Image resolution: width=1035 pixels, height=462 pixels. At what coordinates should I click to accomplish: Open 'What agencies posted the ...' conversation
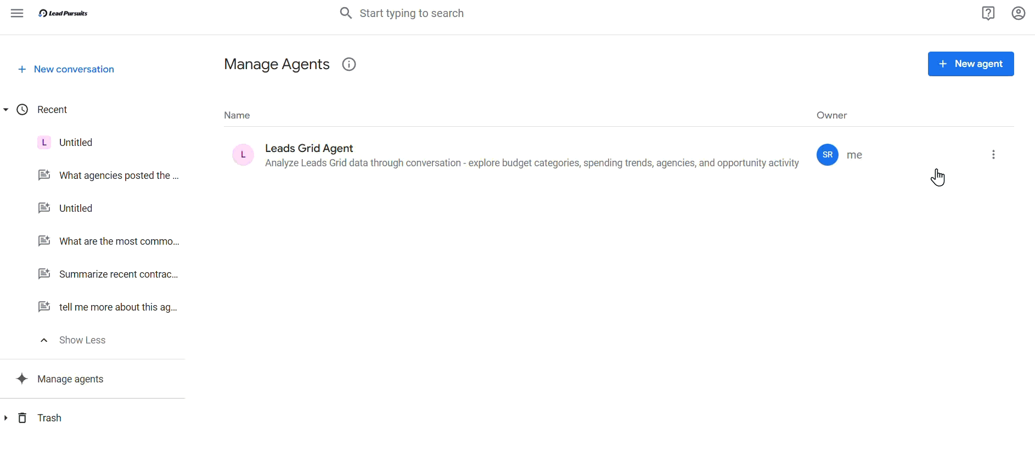[109, 176]
